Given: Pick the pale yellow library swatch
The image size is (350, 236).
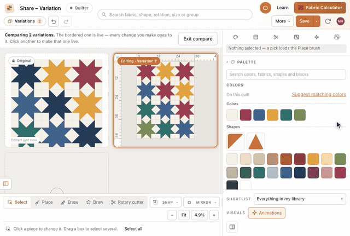Looking at the screenshot, I should click(326, 159).
